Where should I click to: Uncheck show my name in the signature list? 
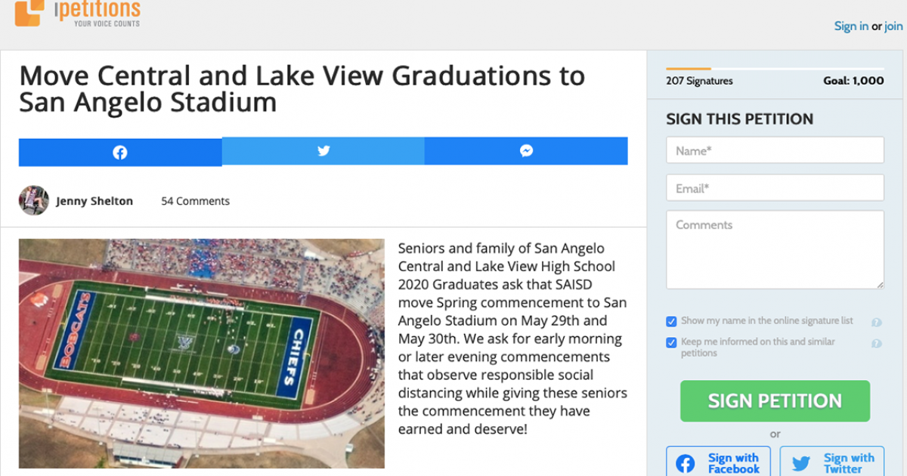pos(671,320)
